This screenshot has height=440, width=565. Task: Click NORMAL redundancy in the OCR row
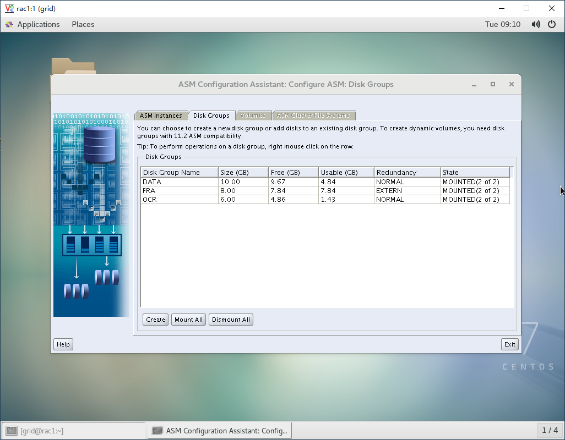click(x=407, y=199)
